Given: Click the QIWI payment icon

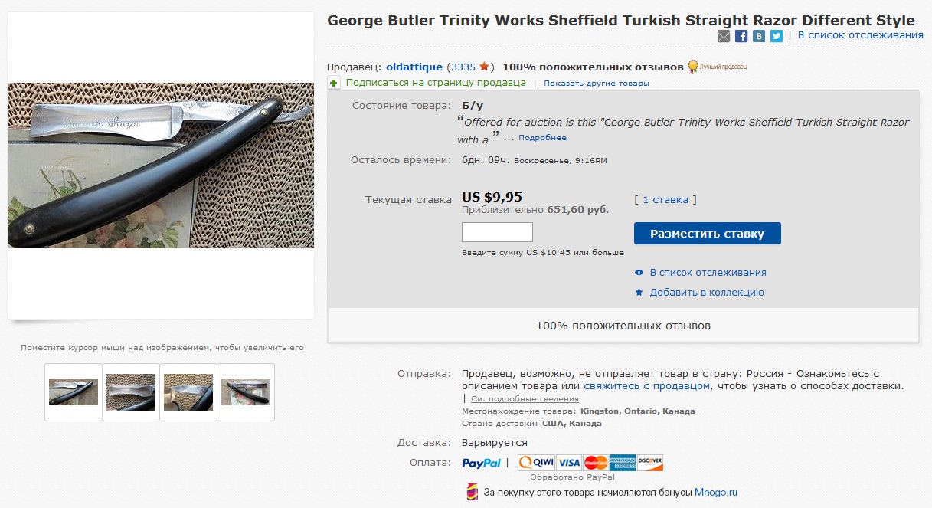Looking at the screenshot, I should (535, 463).
